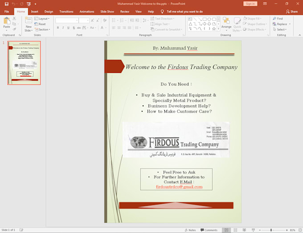
Task: Switch to the Insert tab
Action: 35,12
